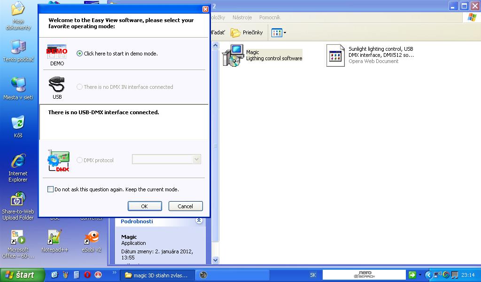Collapse the Podrobnosti details panel
The height and width of the screenshot is (282, 481).
point(199,220)
